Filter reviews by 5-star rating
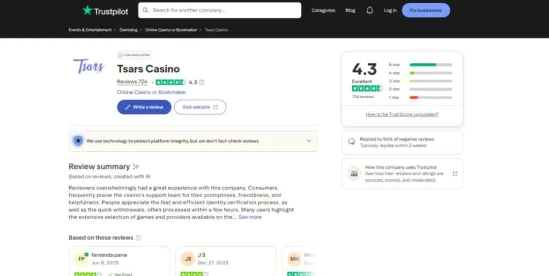This screenshot has height=276, width=549. [x=431, y=64]
